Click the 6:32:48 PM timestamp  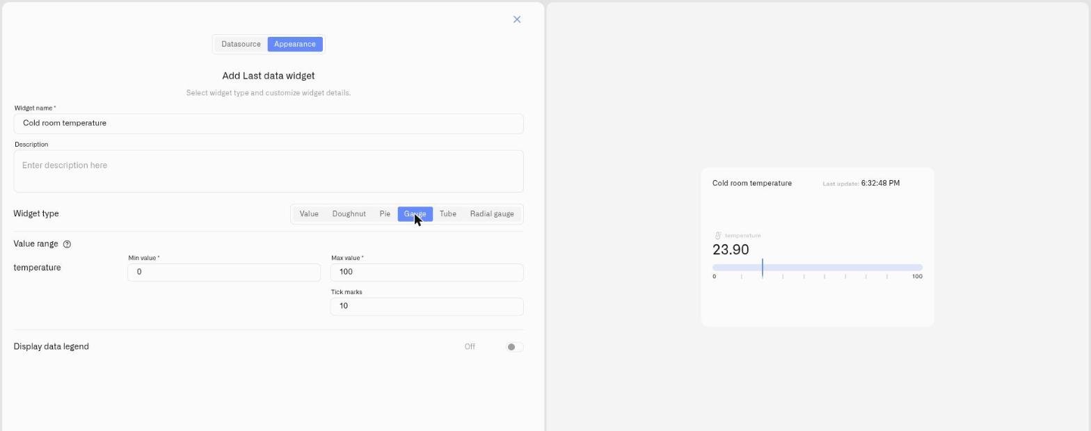tap(880, 184)
